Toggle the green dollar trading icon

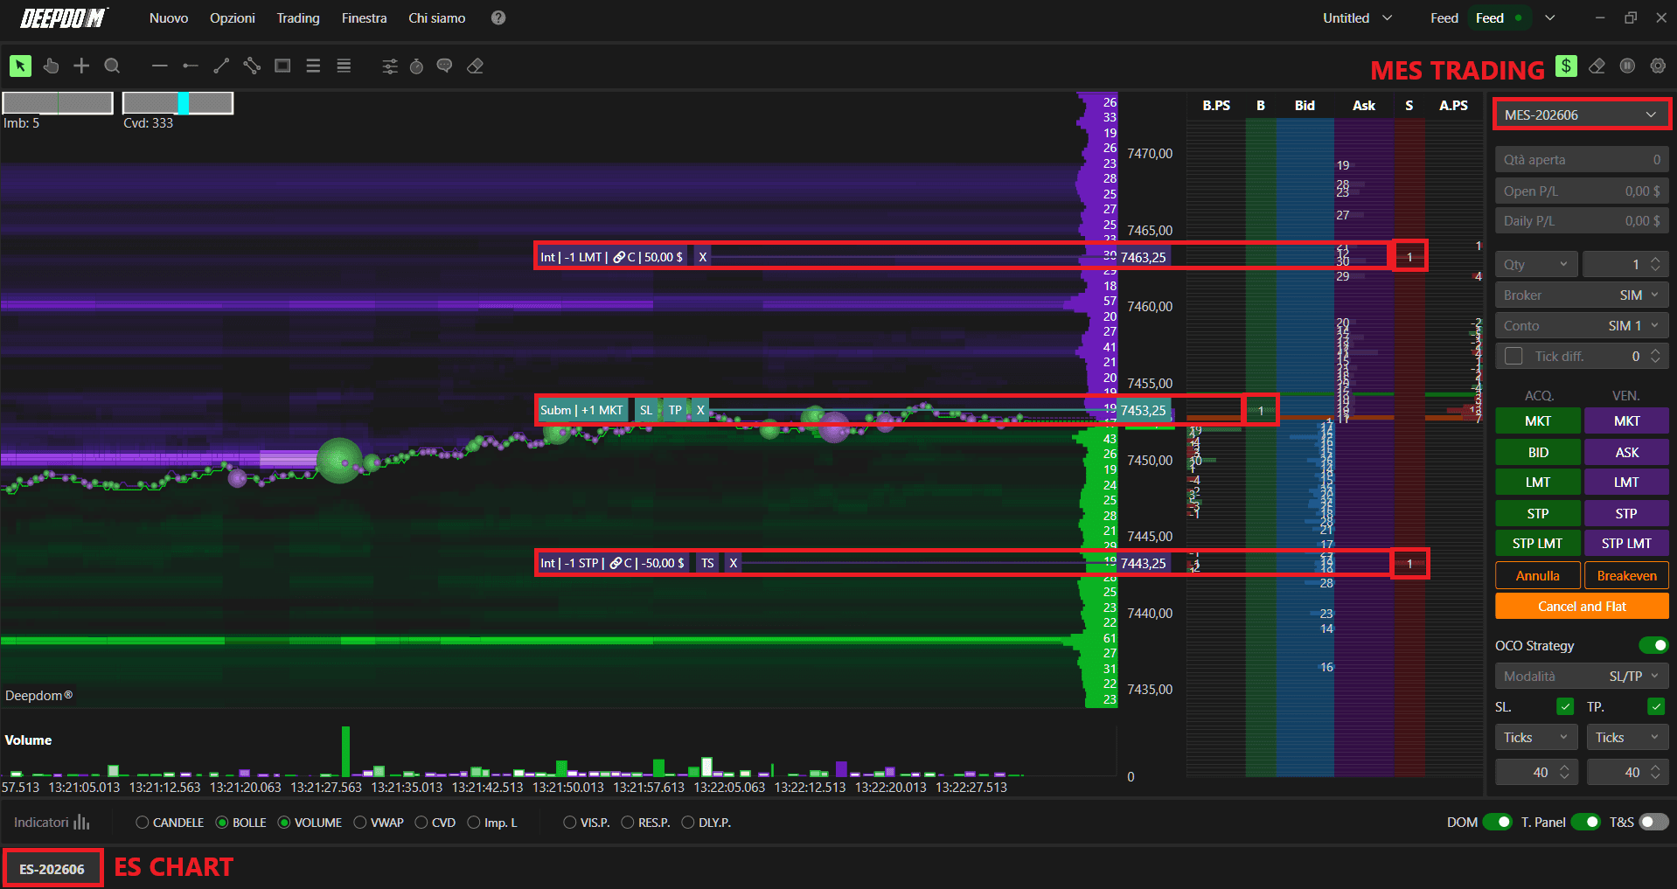pyautogui.click(x=1567, y=66)
